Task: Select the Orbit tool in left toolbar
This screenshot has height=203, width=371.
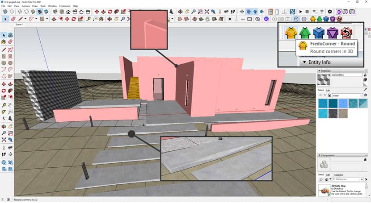Action: tap(4, 127)
